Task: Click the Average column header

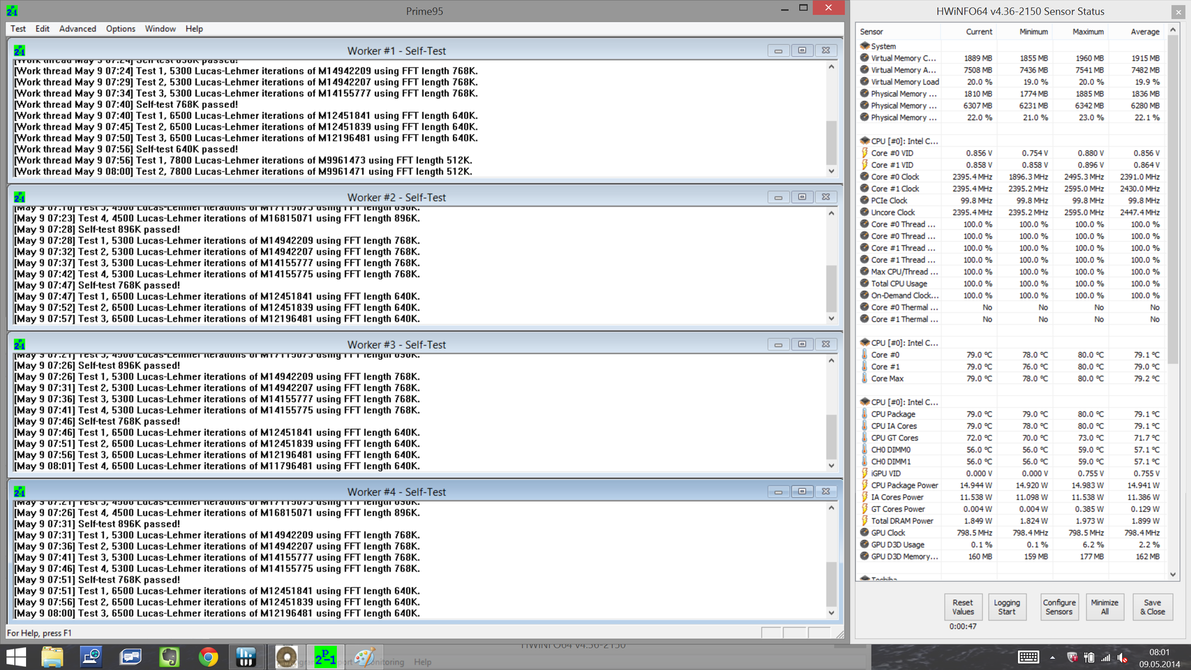Action: [x=1144, y=32]
